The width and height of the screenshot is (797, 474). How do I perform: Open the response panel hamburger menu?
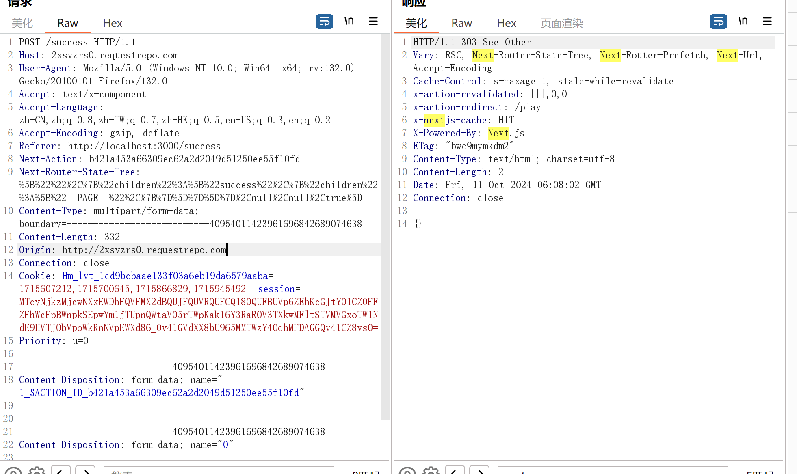pos(767,21)
